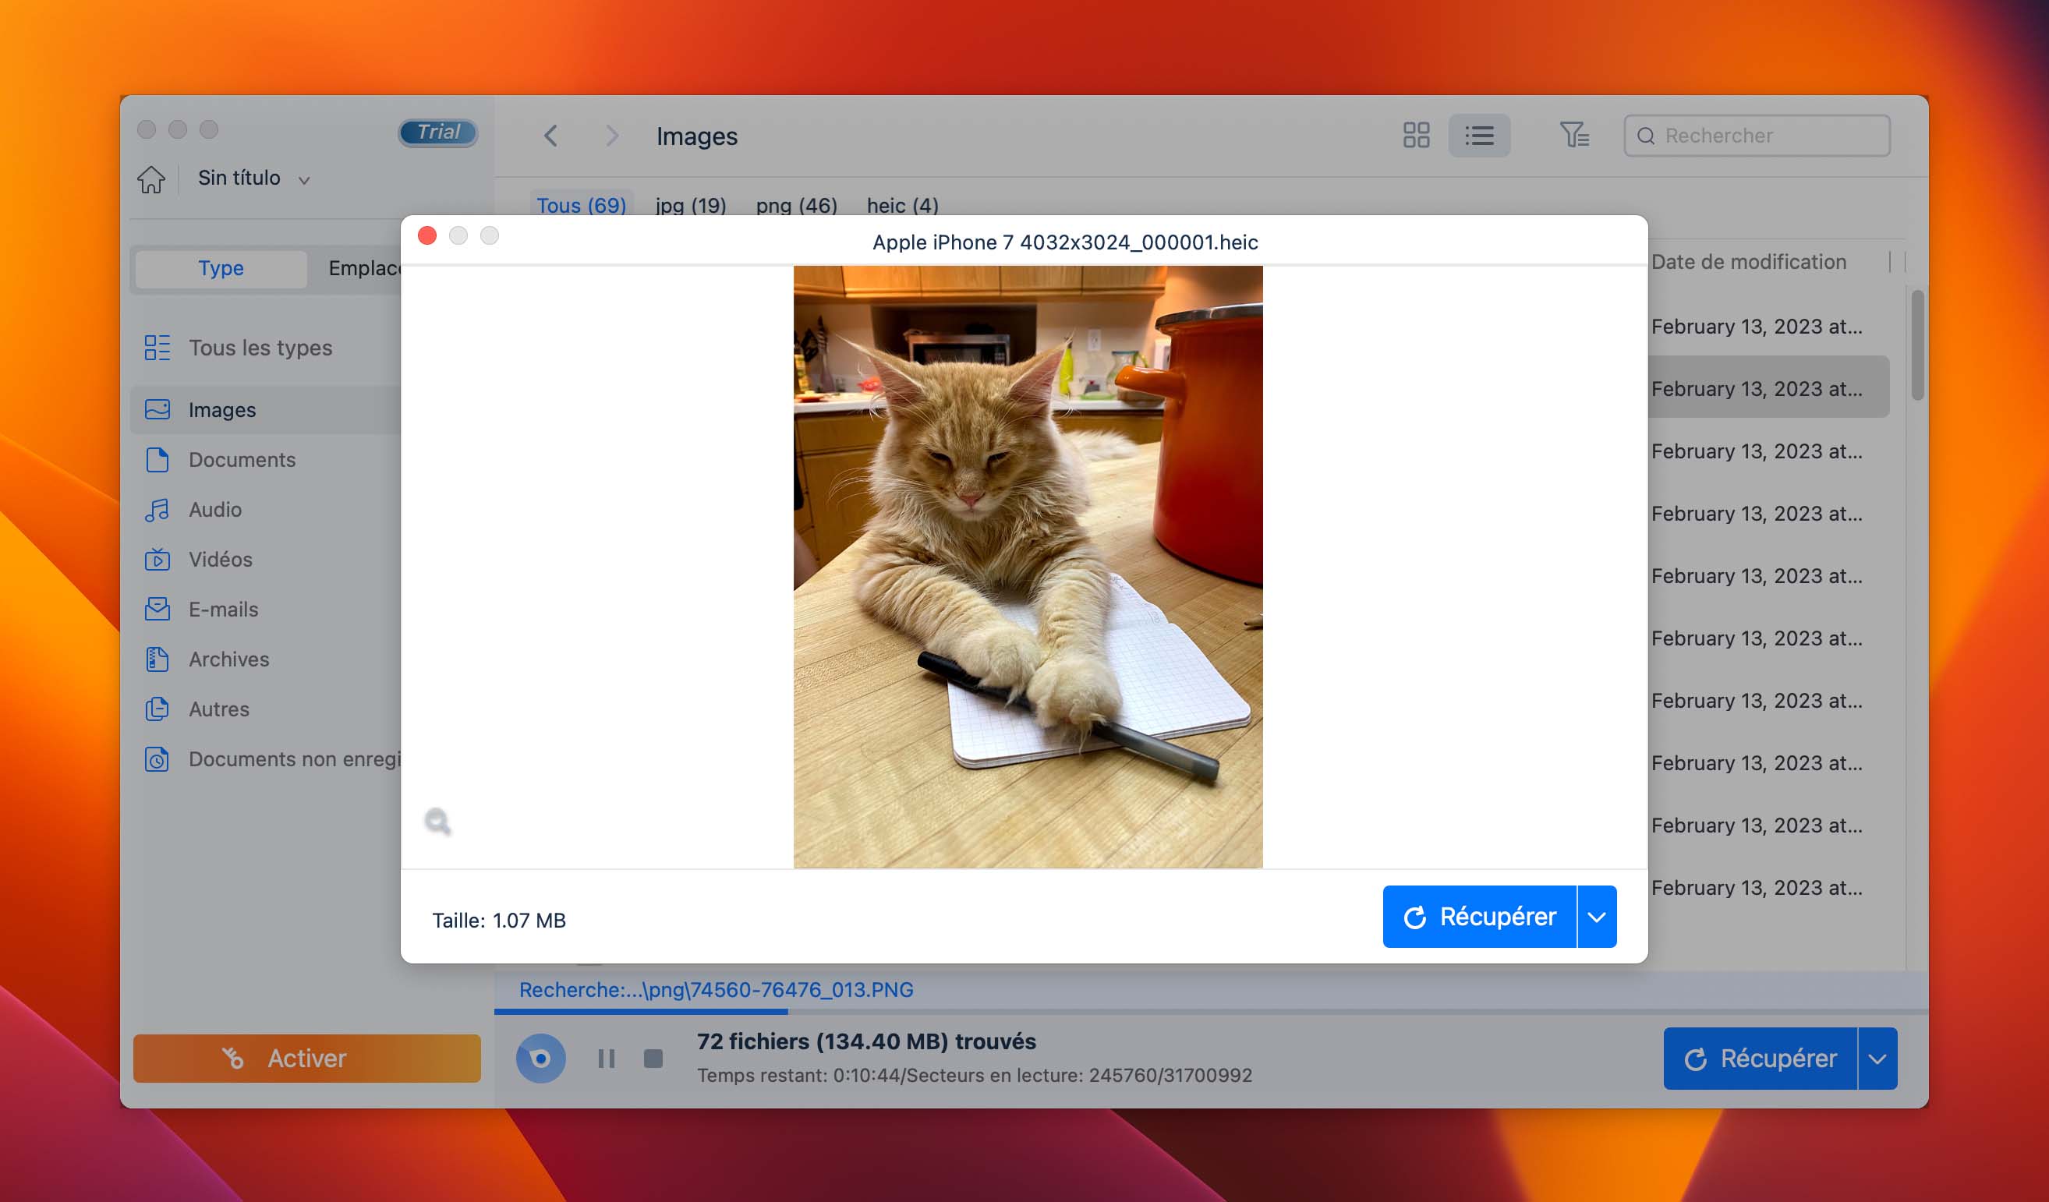Viewport: 2049px width, 1202px height.
Task: Expand the Récupérer dropdown arrow
Action: [x=1597, y=916]
